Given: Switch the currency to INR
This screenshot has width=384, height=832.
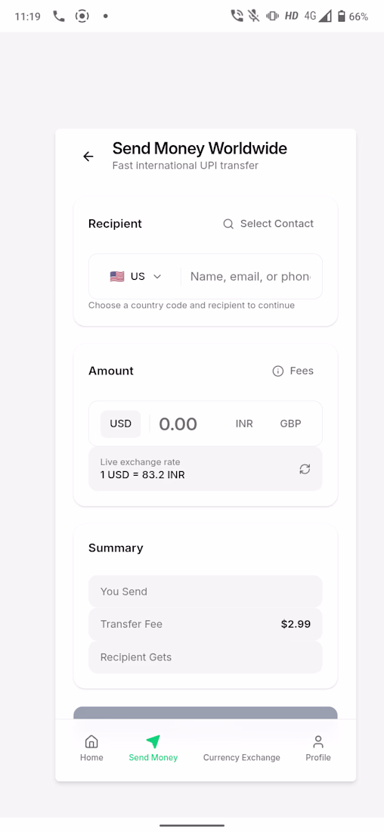Looking at the screenshot, I should (x=244, y=424).
